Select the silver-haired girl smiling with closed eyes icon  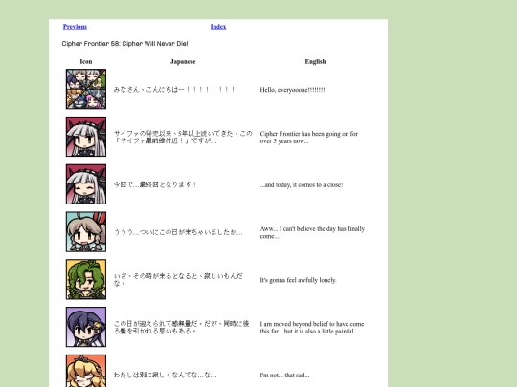86,184
